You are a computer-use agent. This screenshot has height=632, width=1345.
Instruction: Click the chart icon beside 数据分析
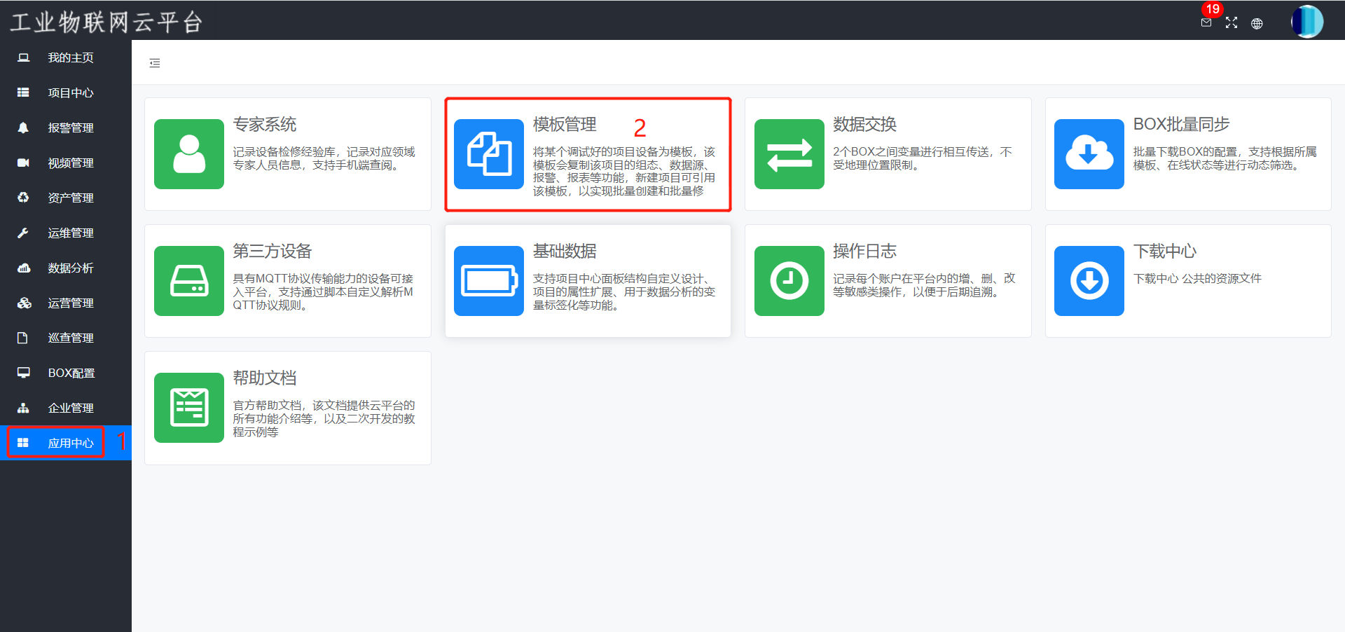click(24, 268)
